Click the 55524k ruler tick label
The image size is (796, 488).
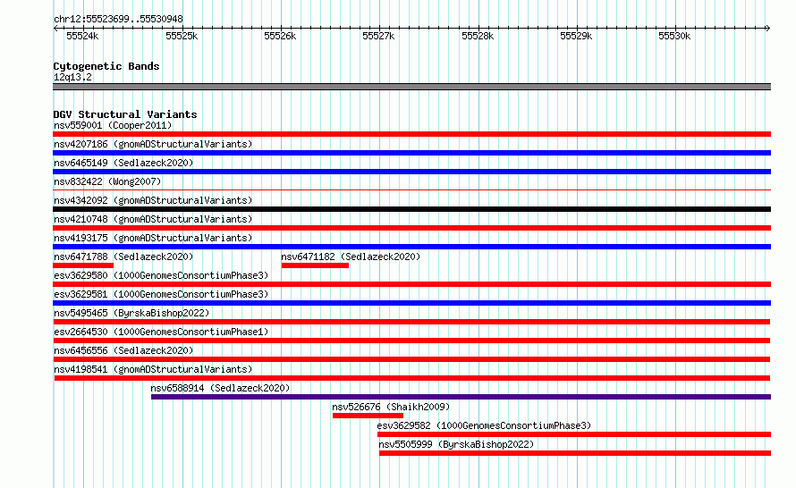click(x=82, y=36)
